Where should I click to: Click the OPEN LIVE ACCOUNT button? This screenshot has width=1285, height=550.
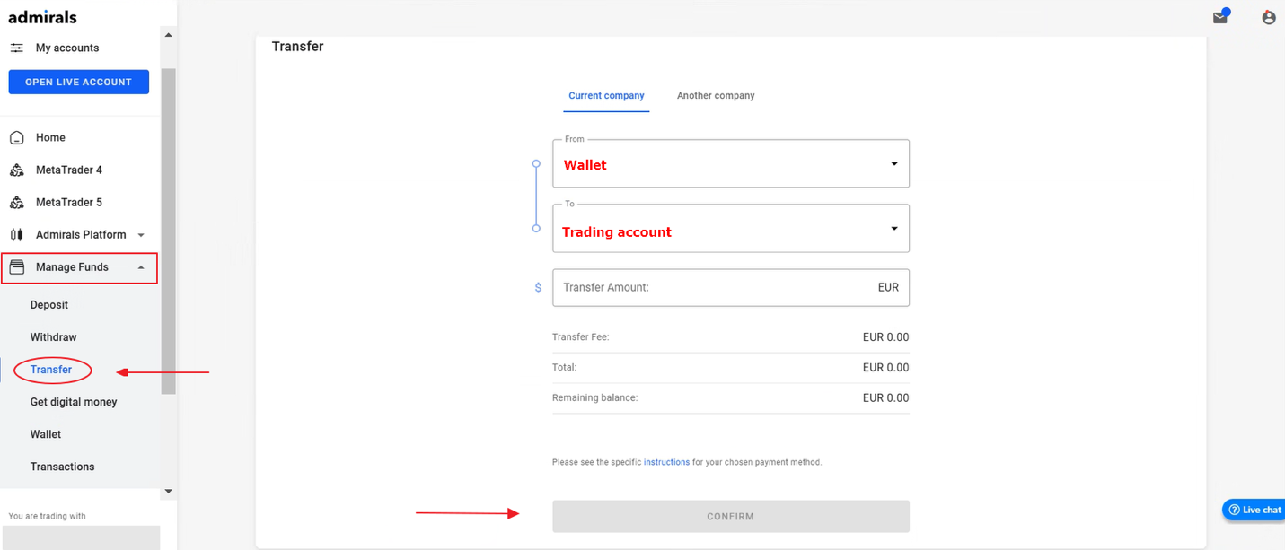pyautogui.click(x=79, y=82)
